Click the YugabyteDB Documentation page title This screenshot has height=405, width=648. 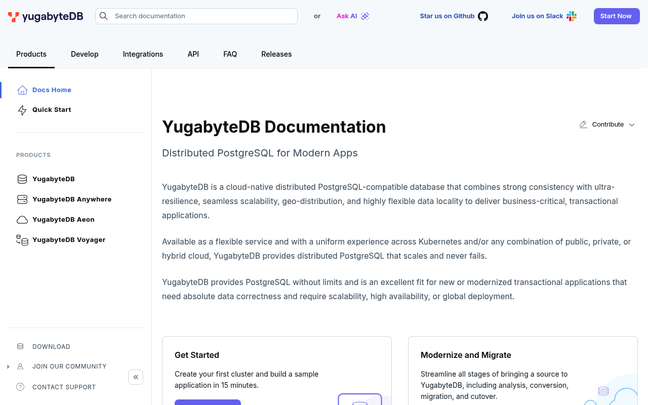click(x=274, y=127)
